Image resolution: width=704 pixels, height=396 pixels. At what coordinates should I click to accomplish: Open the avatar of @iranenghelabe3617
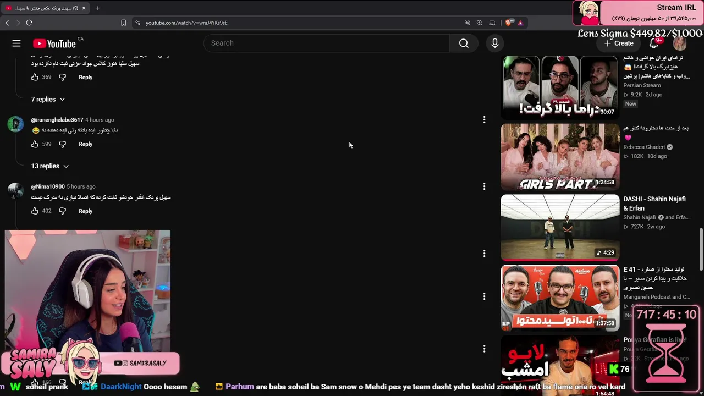(x=15, y=124)
